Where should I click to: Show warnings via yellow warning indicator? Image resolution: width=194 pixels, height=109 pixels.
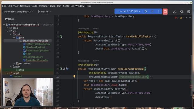coord(182,18)
